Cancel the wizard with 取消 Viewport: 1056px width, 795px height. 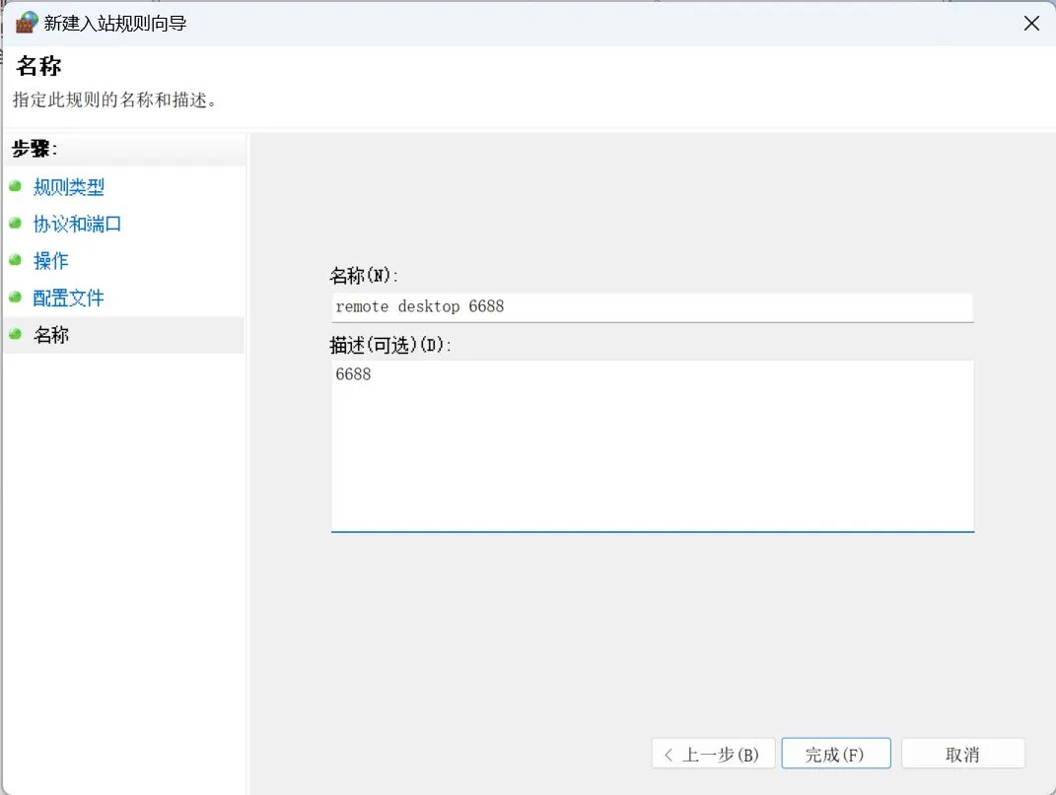(963, 754)
